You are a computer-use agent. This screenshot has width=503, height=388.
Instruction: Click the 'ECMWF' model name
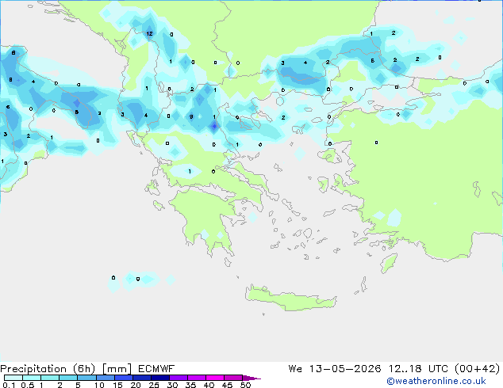tap(156, 369)
